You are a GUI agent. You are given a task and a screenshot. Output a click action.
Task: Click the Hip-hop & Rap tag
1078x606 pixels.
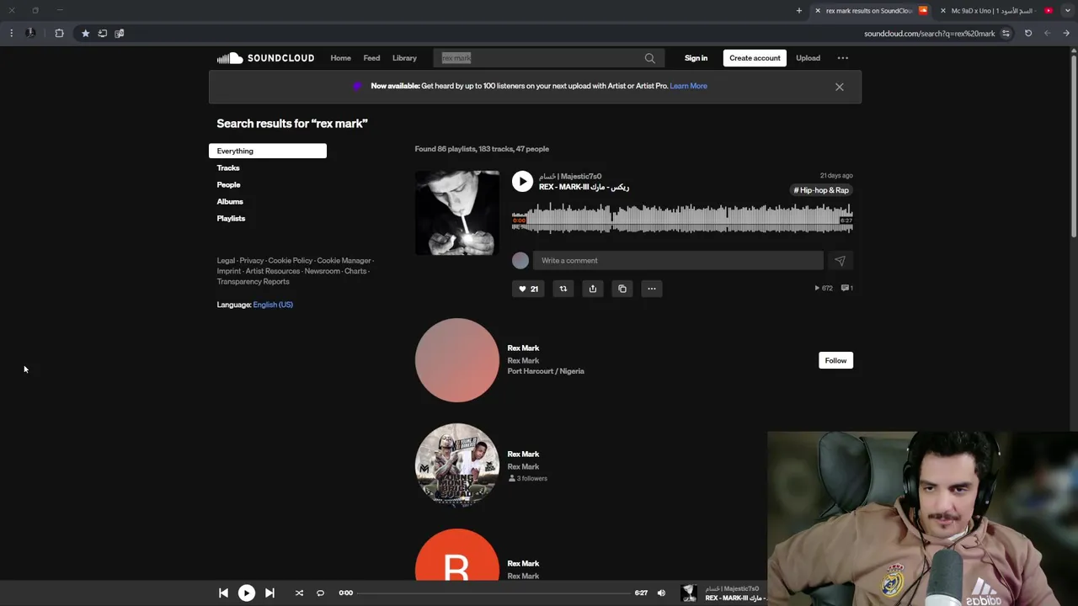(821, 190)
